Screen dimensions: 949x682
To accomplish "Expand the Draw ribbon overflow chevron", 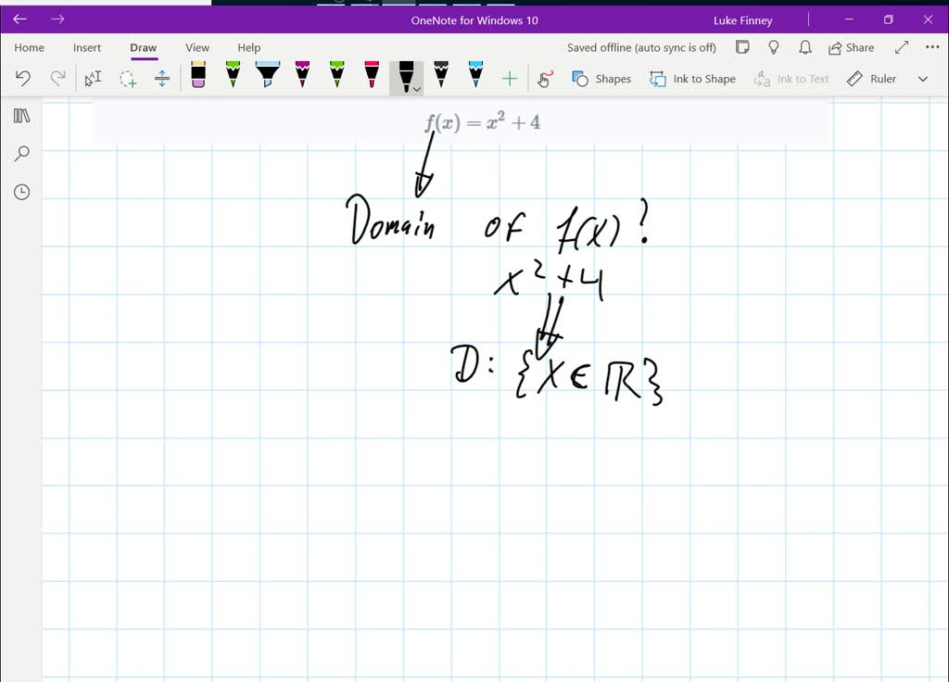I will (922, 79).
